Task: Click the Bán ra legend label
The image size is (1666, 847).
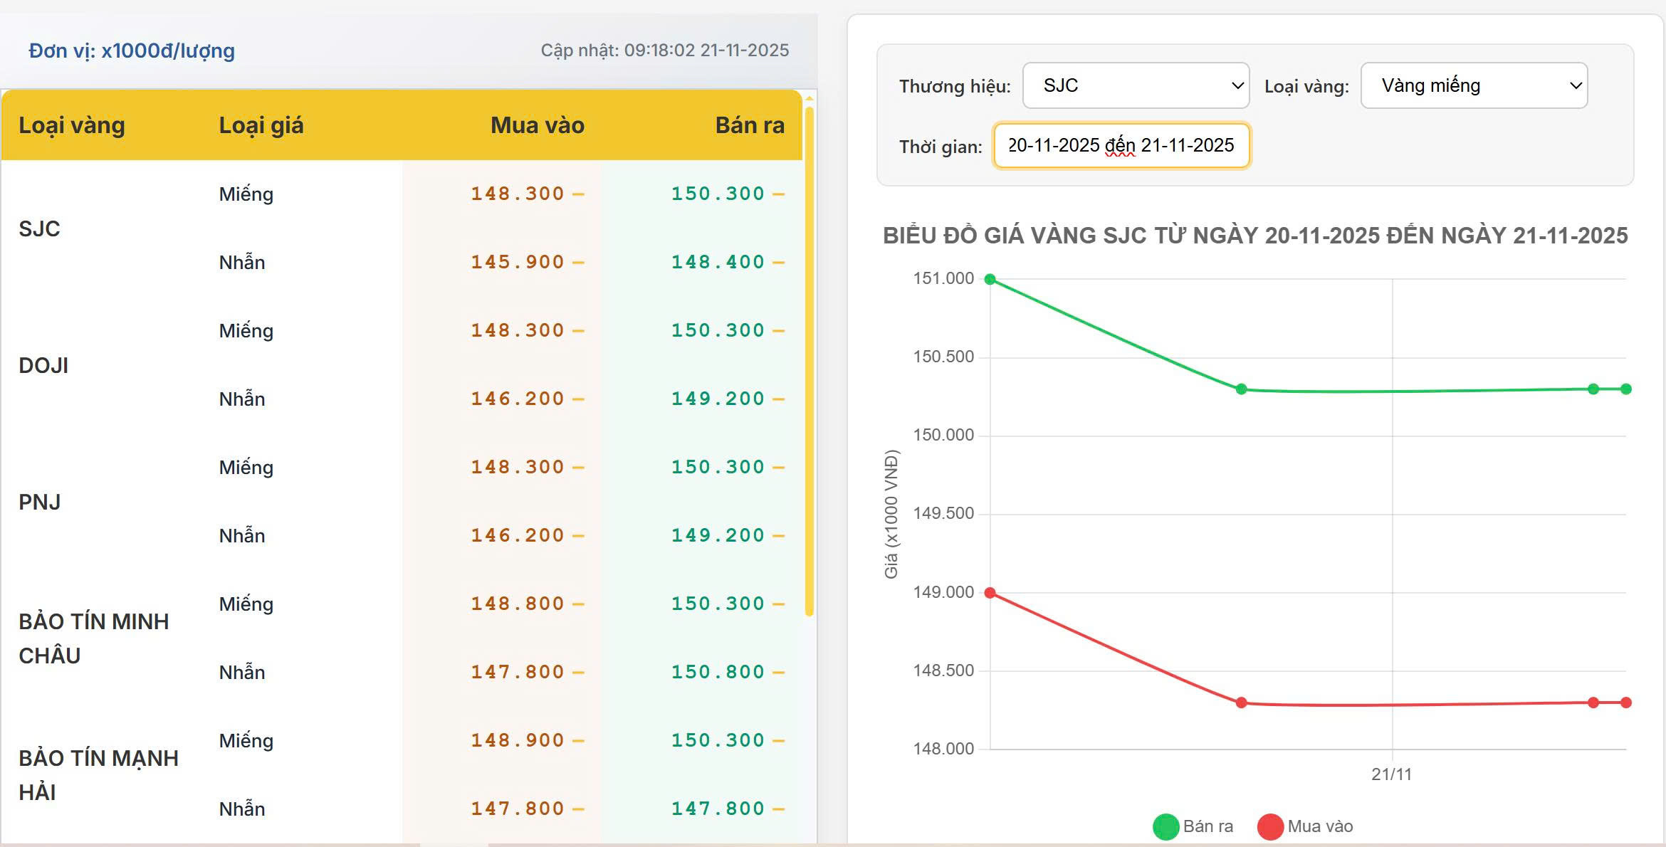Action: pos(1208,826)
